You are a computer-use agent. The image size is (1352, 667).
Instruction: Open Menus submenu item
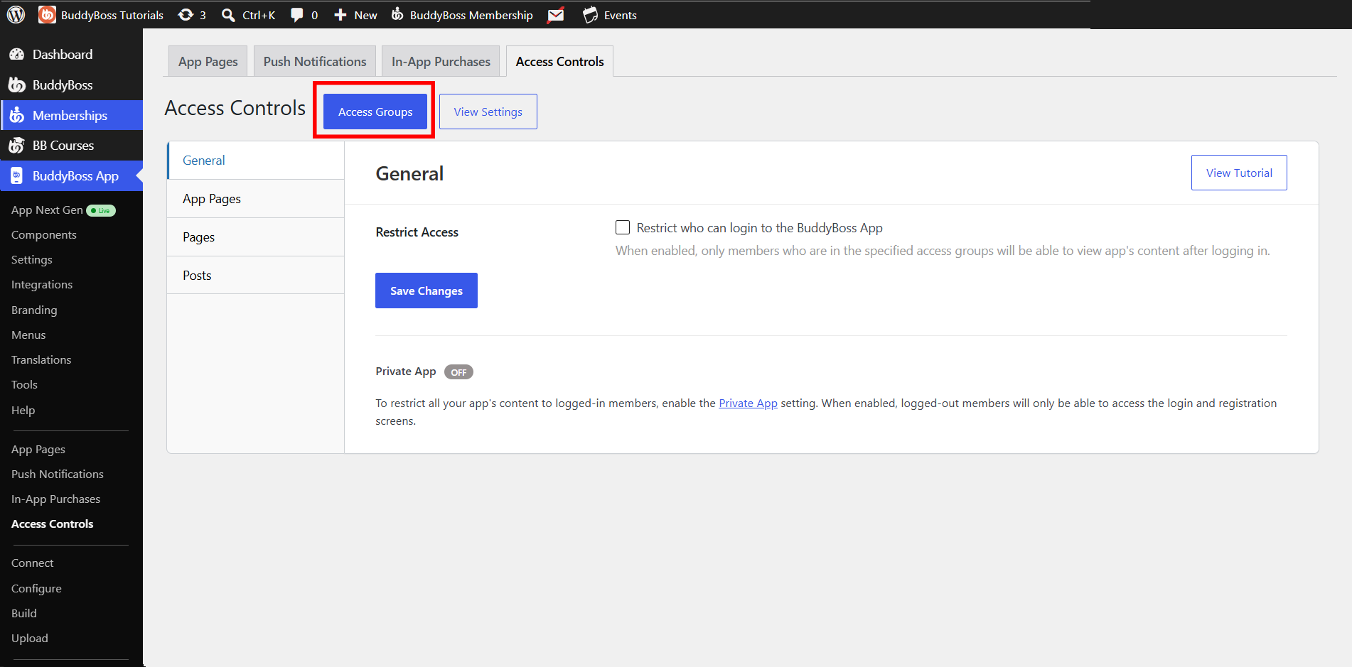(28, 335)
